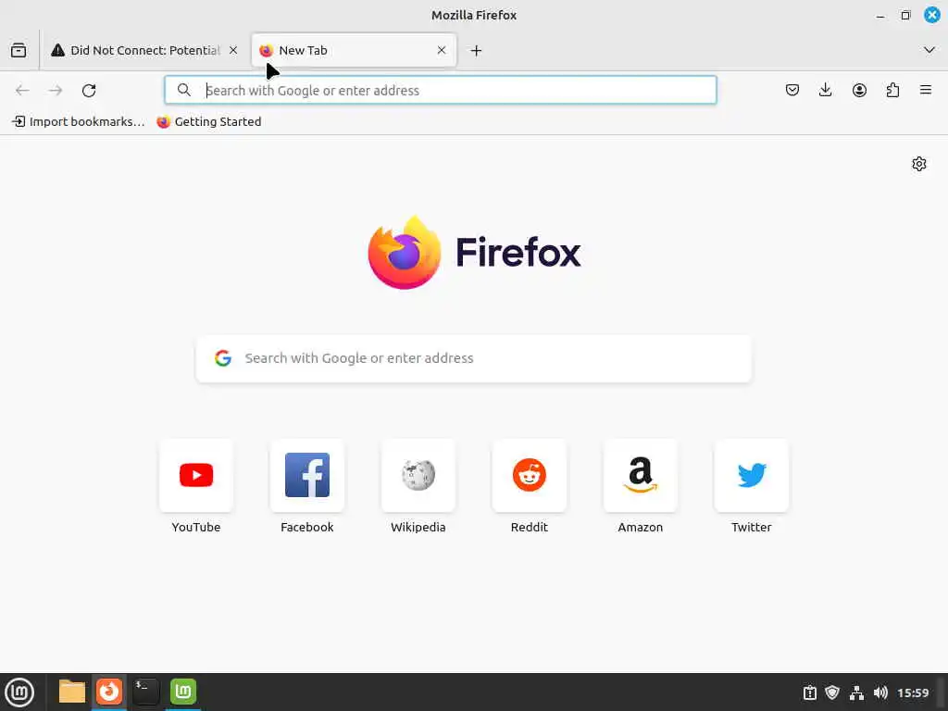Click the volume speaker tray icon

pyautogui.click(x=881, y=692)
